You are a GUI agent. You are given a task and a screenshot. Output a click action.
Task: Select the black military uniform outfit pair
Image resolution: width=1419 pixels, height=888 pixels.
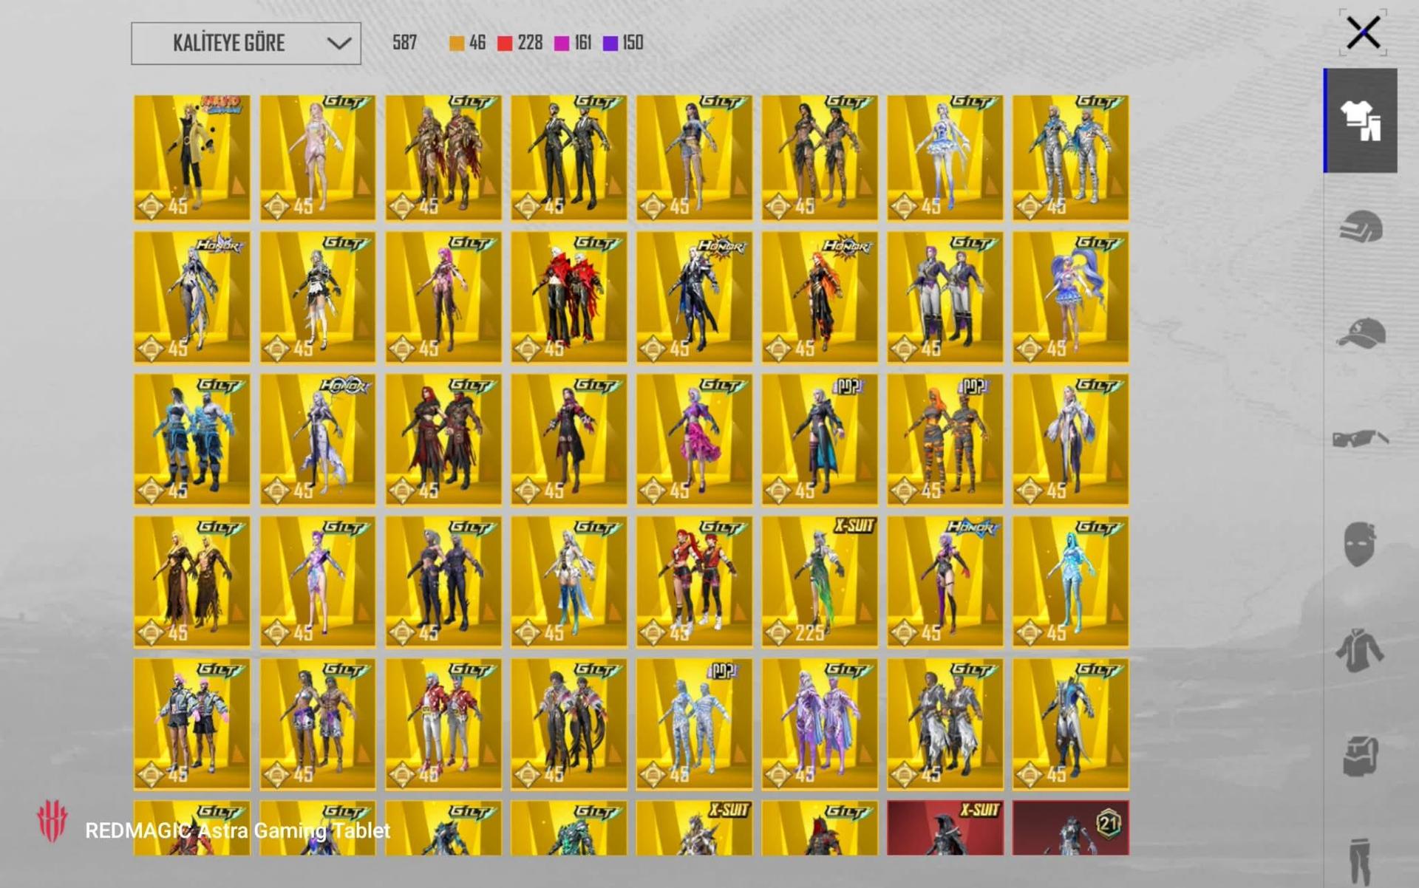[569, 157]
